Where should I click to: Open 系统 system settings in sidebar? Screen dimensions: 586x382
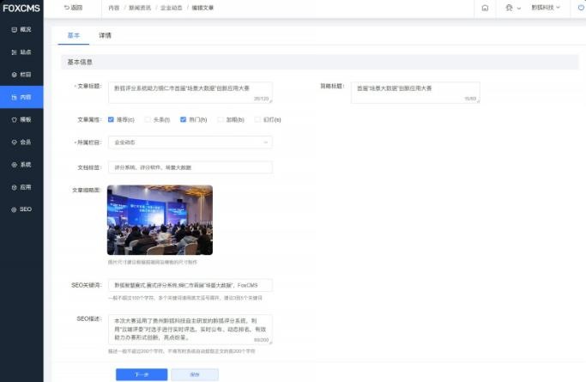21,164
